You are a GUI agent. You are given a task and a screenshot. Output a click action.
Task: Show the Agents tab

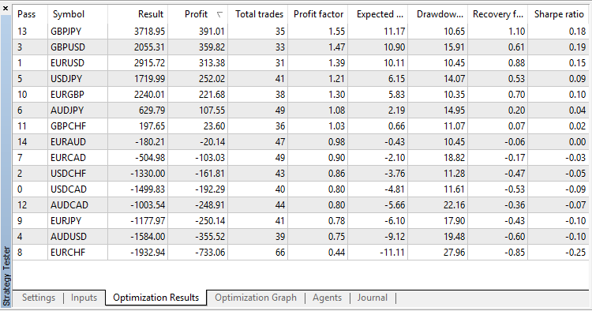pyautogui.click(x=327, y=298)
